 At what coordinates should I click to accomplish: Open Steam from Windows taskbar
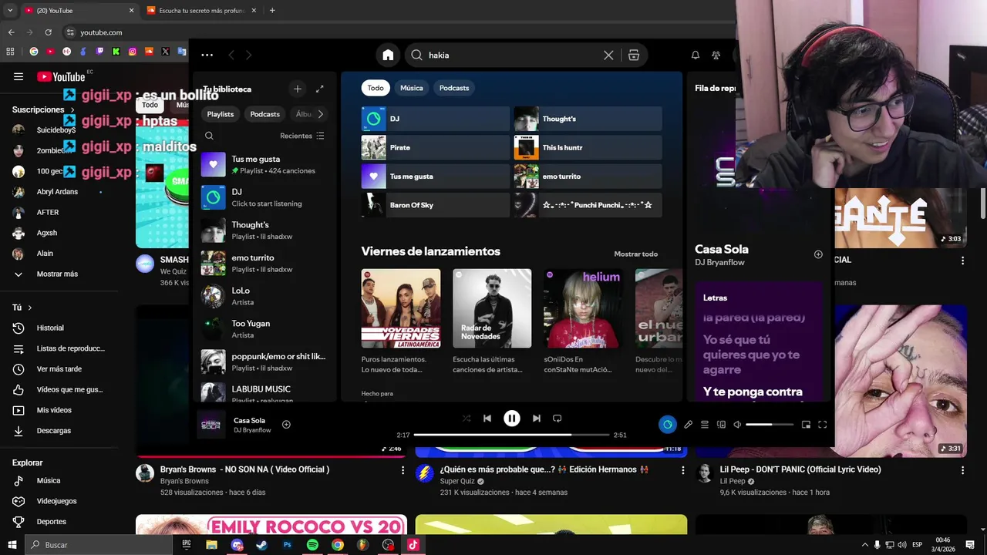261,545
